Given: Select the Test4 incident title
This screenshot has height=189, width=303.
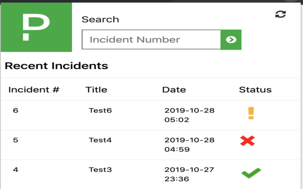Looking at the screenshot, I should click(100, 140).
